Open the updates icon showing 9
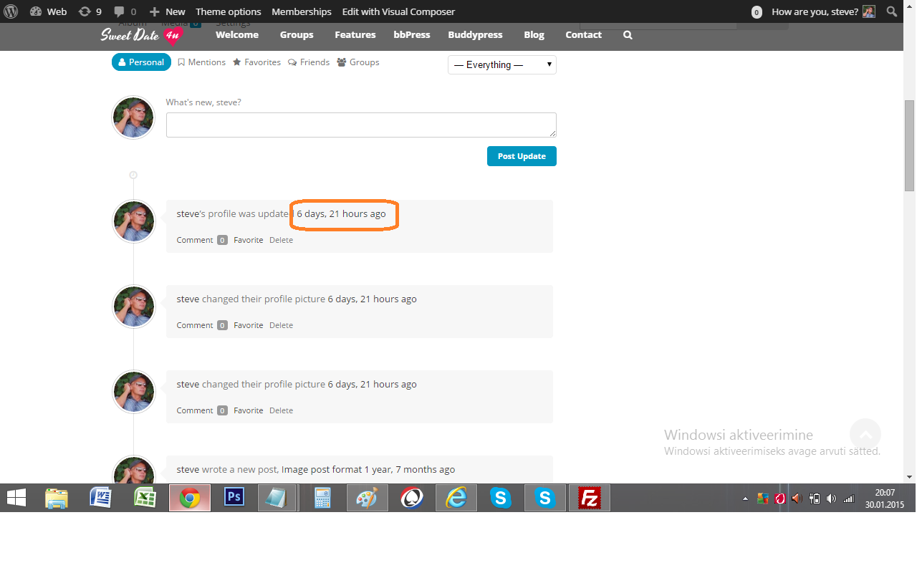 tap(90, 11)
